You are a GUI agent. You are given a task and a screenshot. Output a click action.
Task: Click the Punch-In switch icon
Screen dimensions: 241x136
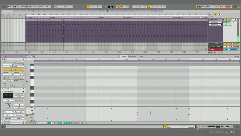tap(146, 7)
